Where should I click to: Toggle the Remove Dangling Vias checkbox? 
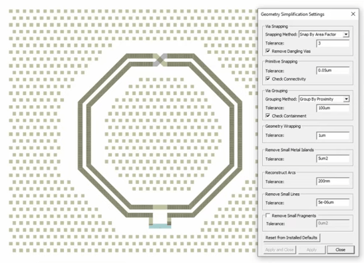pos(268,51)
